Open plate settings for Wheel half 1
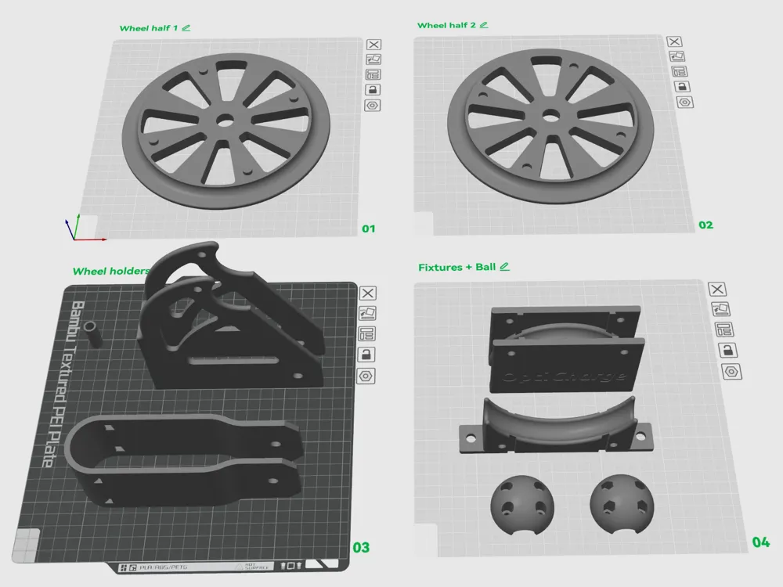Screen dimensions: 783x587 (x=373, y=104)
